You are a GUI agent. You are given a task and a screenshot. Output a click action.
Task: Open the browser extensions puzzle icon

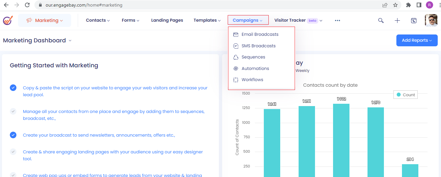[409, 5]
